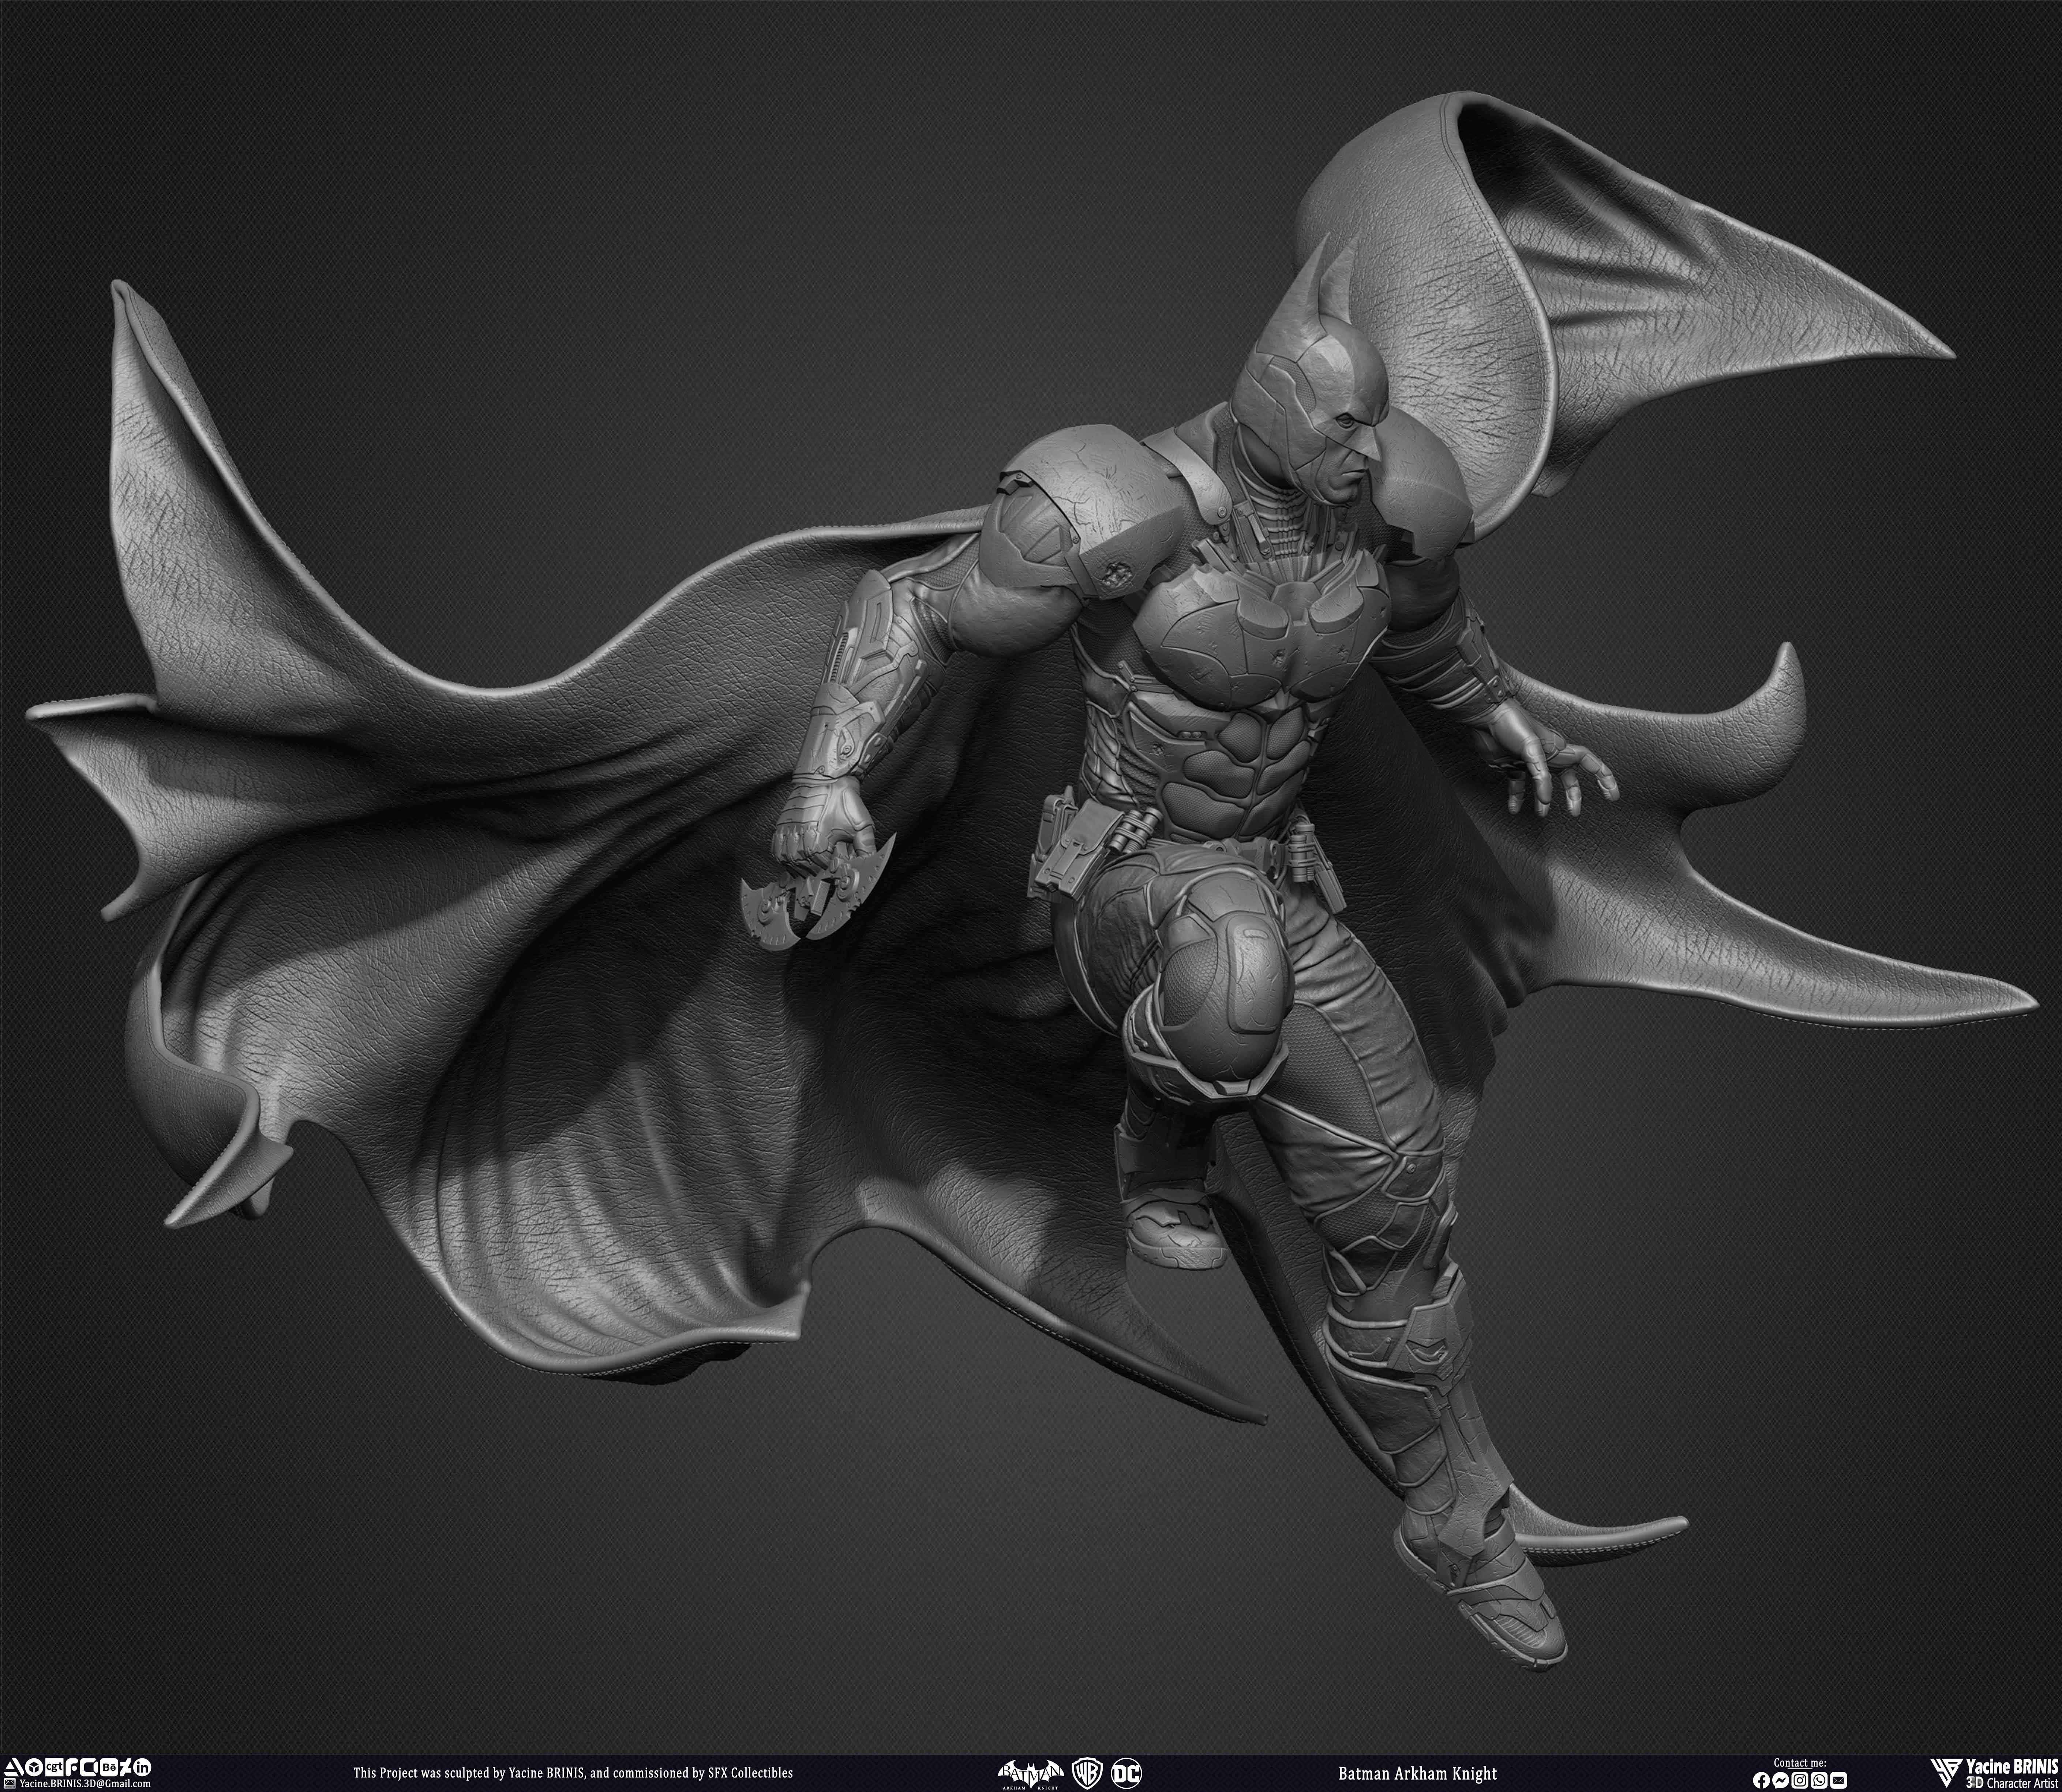Open the LinkedIn profile icon

142,1768
